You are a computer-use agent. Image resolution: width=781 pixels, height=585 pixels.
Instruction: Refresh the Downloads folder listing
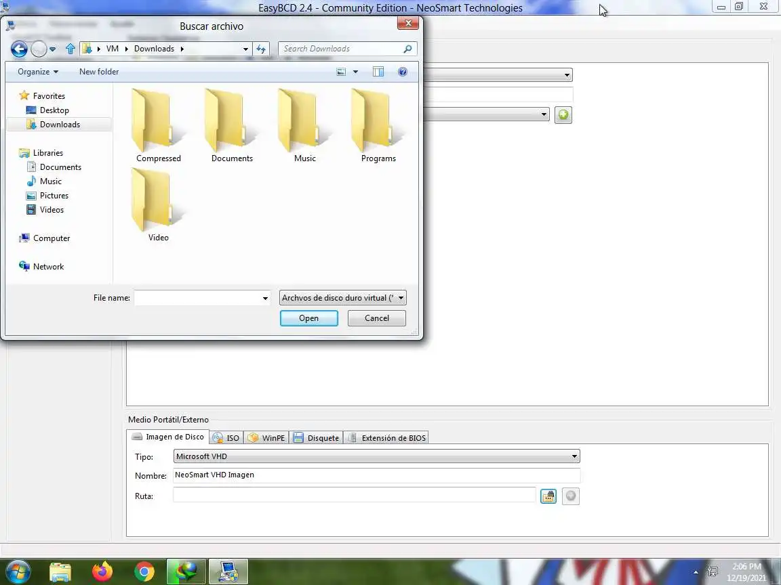[x=261, y=49]
